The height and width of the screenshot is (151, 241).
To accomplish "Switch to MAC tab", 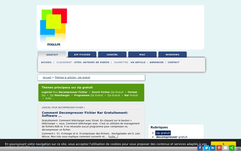I will 142,55.
